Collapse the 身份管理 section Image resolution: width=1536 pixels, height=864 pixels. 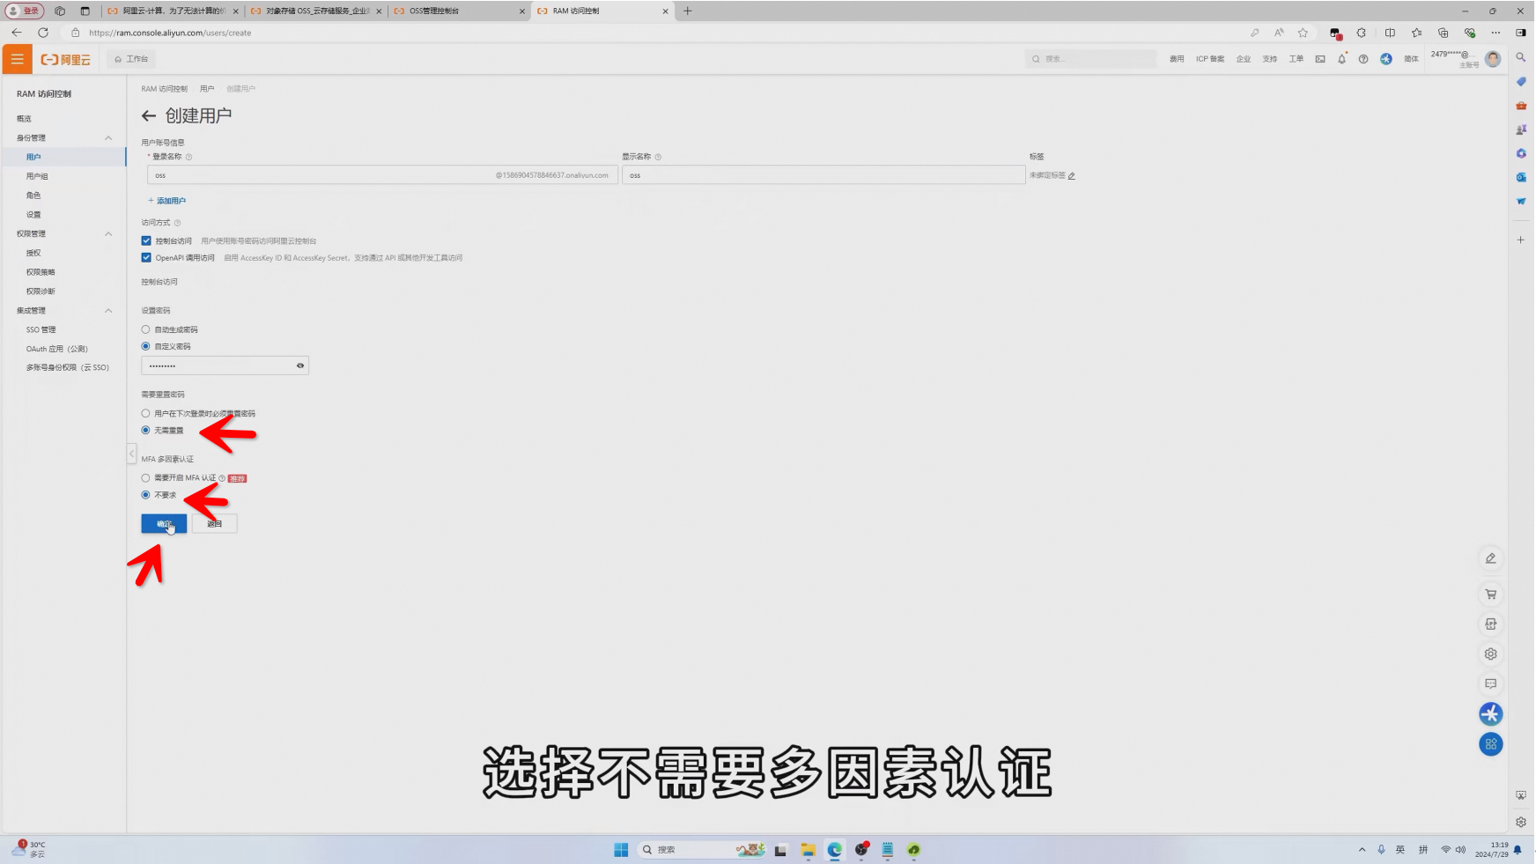pyautogui.click(x=107, y=137)
